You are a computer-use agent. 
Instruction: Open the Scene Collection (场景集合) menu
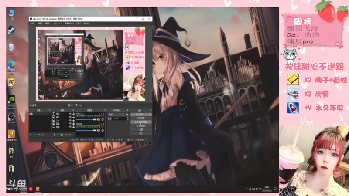[x=69, y=24]
